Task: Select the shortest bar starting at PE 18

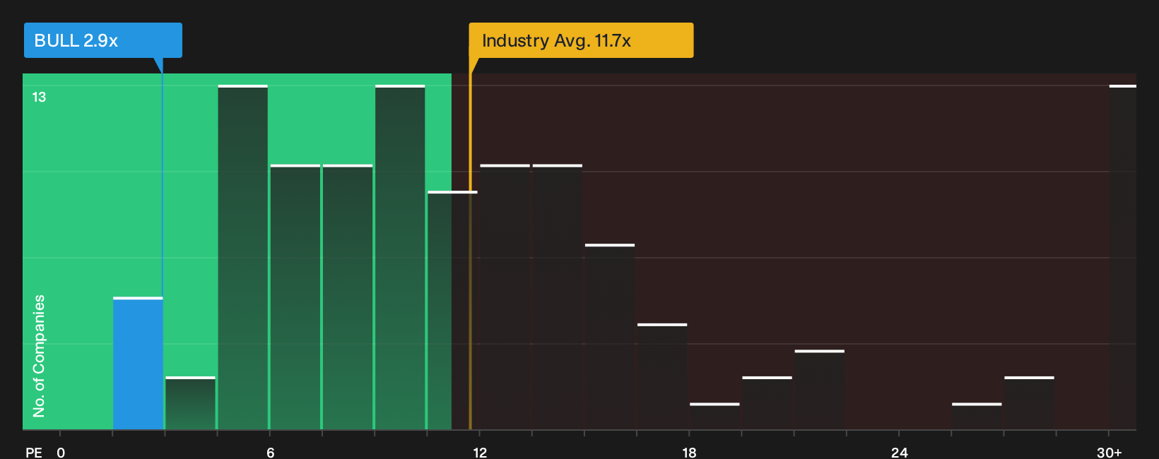Action: click(714, 417)
